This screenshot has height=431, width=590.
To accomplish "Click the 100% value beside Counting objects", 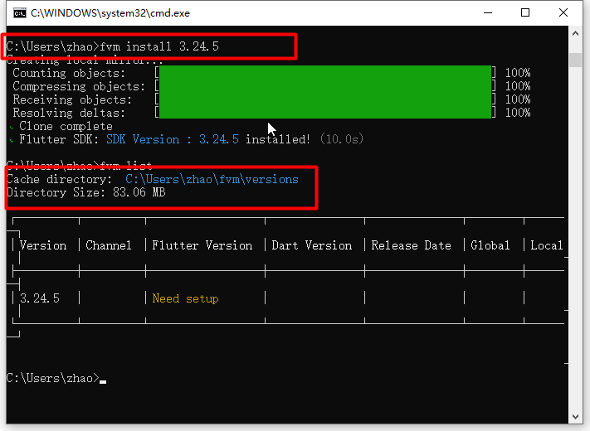I will [518, 73].
